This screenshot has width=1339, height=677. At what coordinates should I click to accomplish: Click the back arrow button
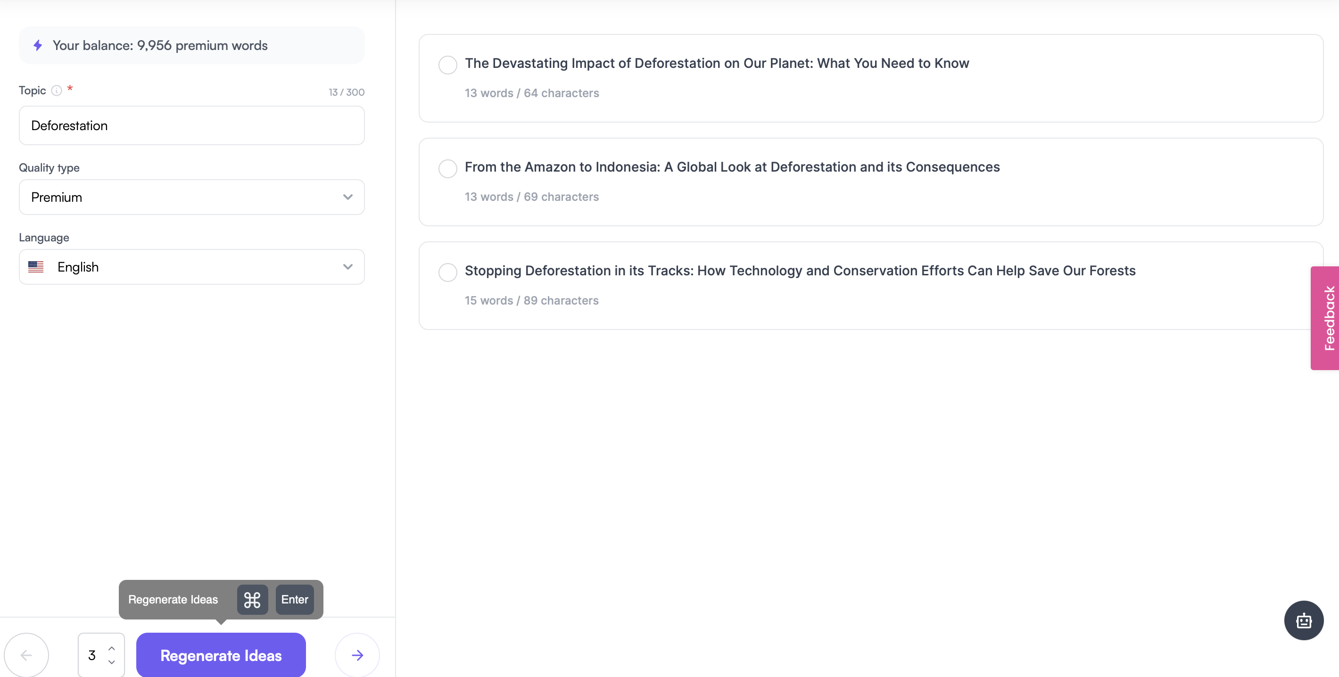pos(26,655)
